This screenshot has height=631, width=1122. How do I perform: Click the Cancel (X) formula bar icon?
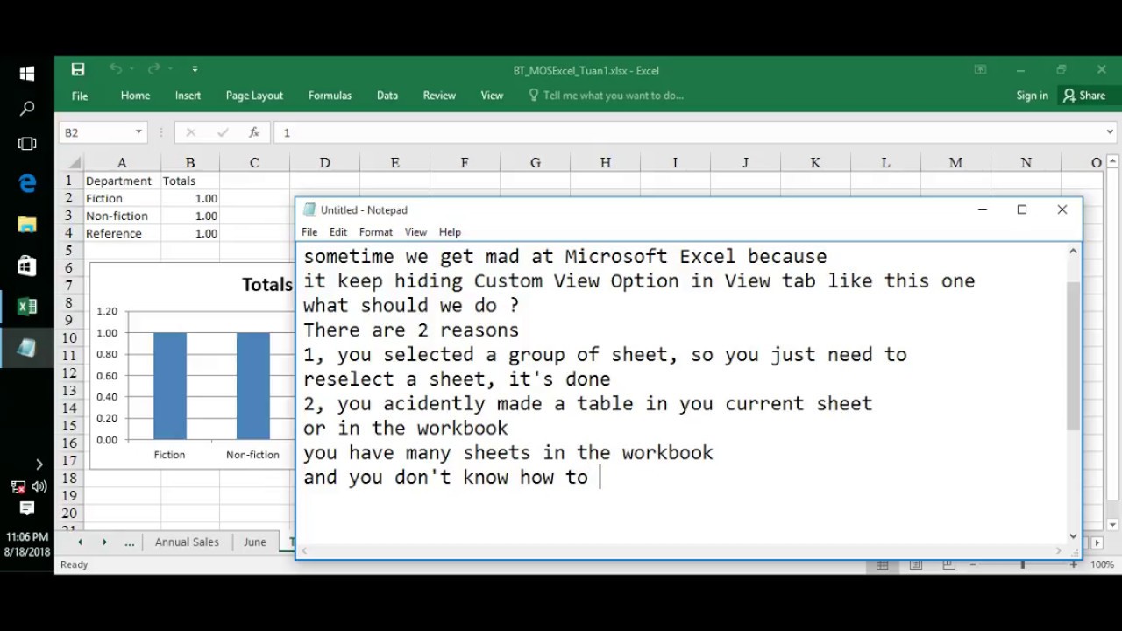coord(190,132)
